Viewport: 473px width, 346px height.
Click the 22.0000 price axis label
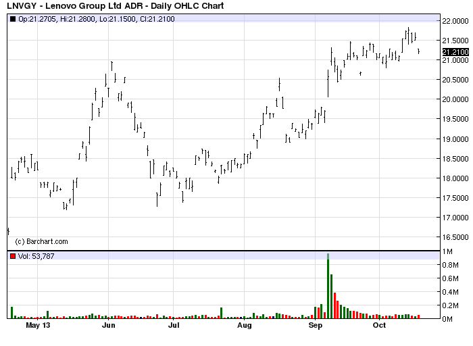(455, 21)
